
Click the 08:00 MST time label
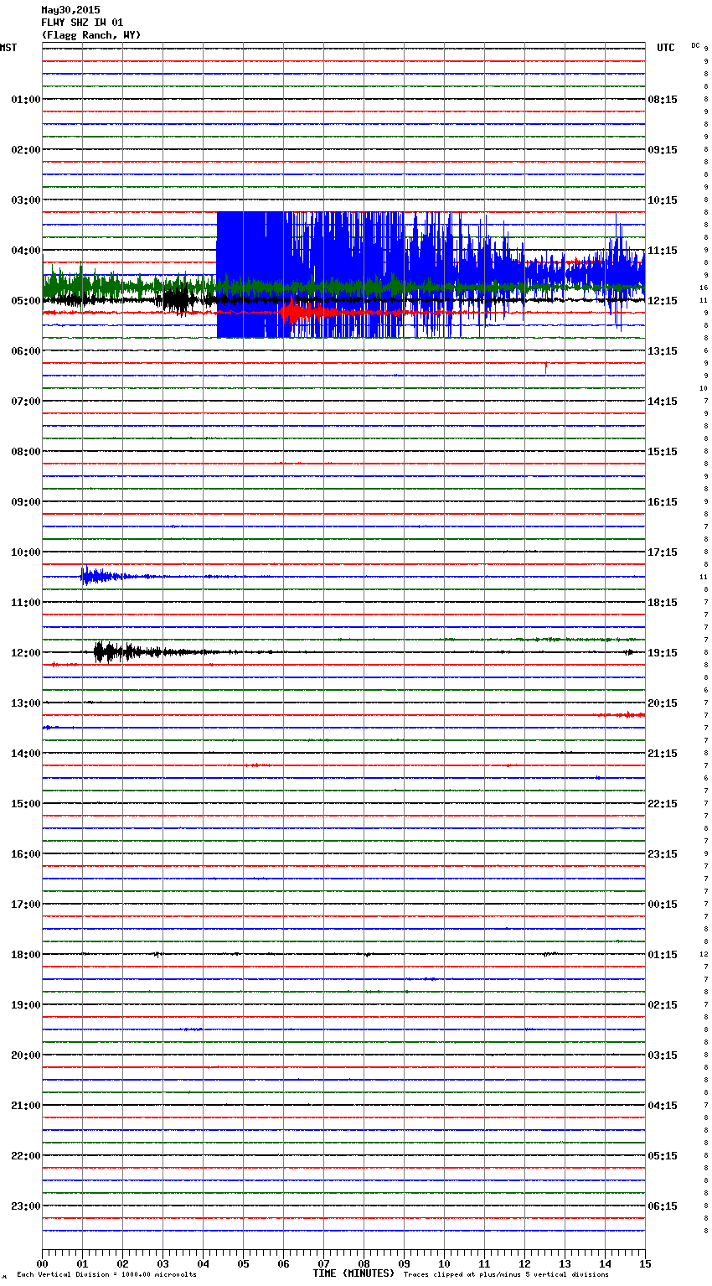26,452
